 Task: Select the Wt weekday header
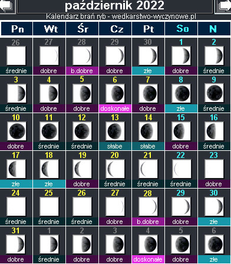pos(49,29)
